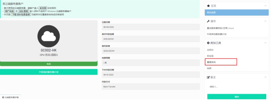Click the cloud server icon above GC002-HK
Image resolution: width=271 pixels, height=106 pixels.
49,36
